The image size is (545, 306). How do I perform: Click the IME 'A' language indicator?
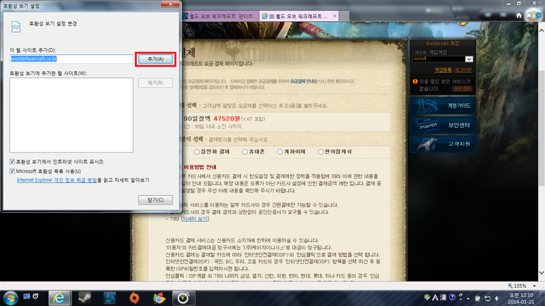pos(435,298)
